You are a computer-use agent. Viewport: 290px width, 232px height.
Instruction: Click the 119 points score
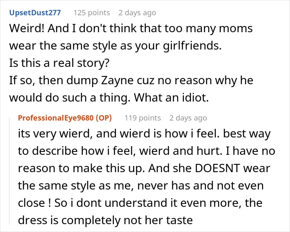[x=143, y=118]
